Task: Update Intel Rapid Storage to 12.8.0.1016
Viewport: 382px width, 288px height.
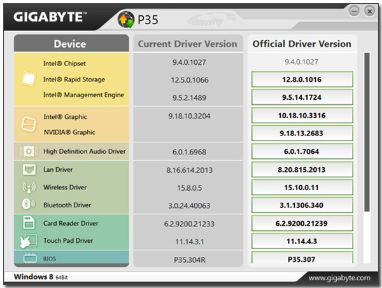Action: tap(302, 79)
